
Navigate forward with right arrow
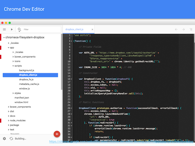184,29
